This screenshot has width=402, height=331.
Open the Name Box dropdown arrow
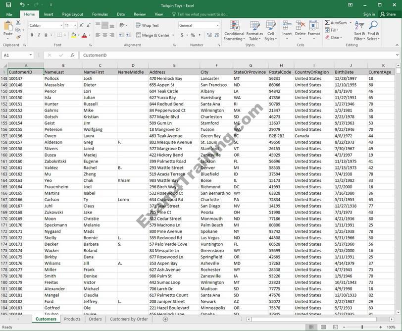pyautogui.click(x=31, y=55)
